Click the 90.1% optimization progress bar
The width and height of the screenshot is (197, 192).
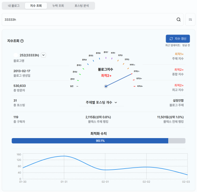coord(98,141)
